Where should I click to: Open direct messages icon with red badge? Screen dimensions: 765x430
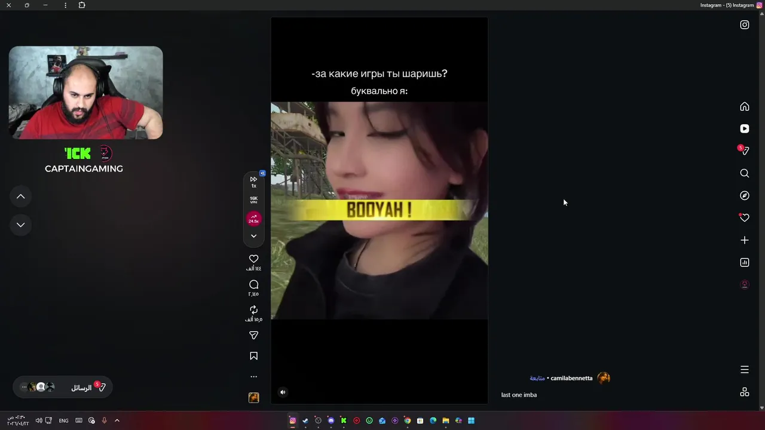point(744,150)
